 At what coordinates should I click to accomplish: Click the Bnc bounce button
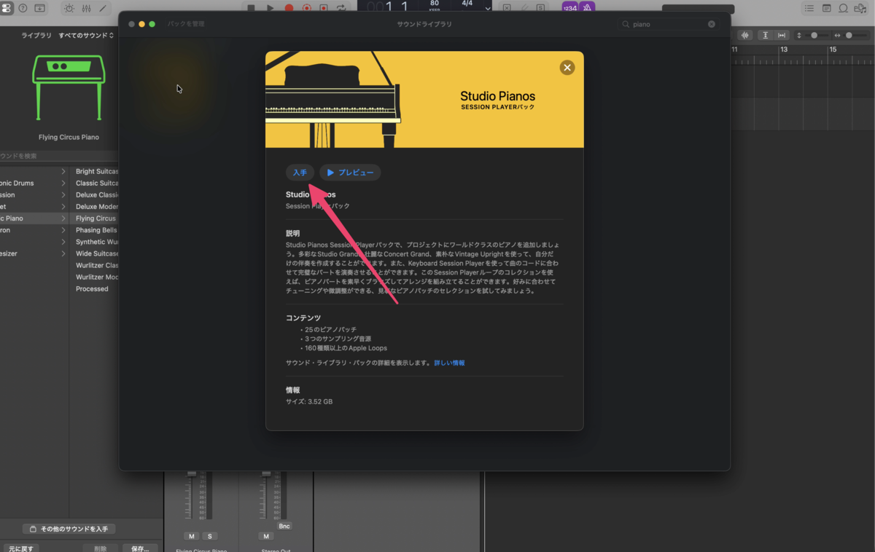coord(284,526)
